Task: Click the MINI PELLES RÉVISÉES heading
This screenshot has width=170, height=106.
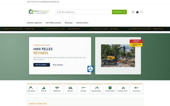Action: [x=43, y=51]
